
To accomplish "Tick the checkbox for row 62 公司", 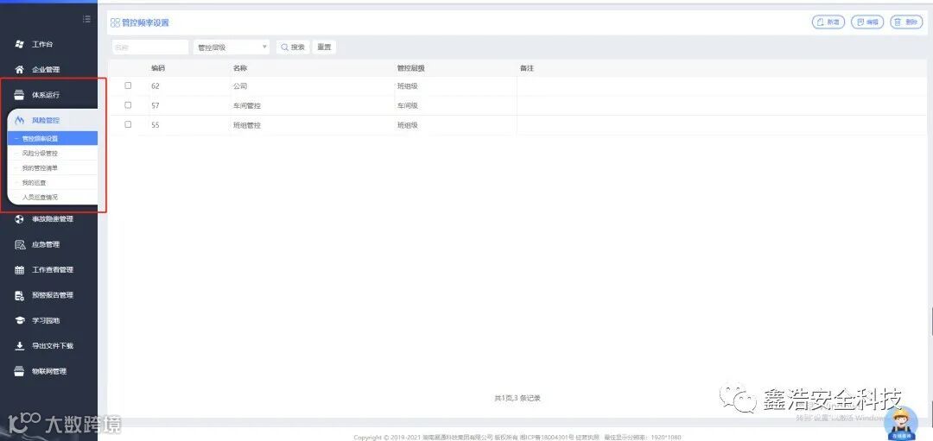I will [x=128, y=85].
